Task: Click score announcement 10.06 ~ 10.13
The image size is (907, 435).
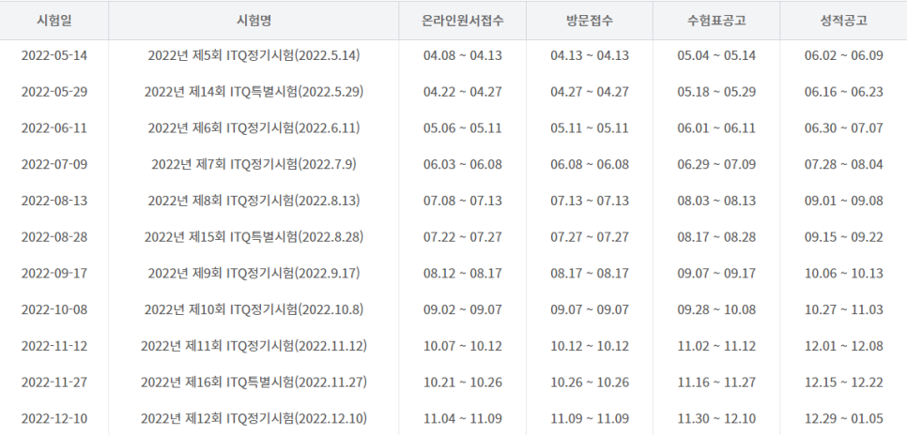Action: pos(843,273)
